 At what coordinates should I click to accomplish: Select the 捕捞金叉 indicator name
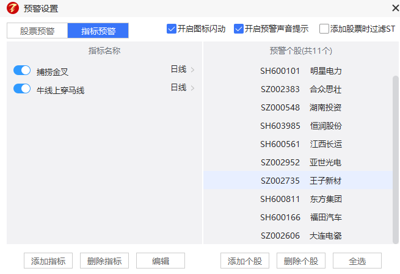pos(53,72)
